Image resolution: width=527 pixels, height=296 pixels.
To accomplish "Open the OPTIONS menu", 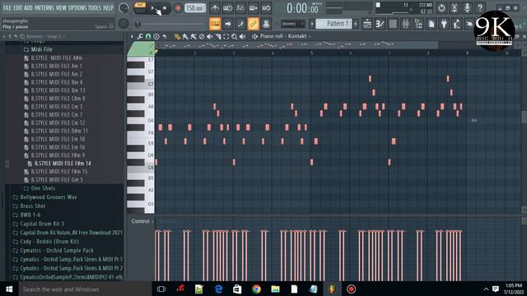I will point(77,7).
